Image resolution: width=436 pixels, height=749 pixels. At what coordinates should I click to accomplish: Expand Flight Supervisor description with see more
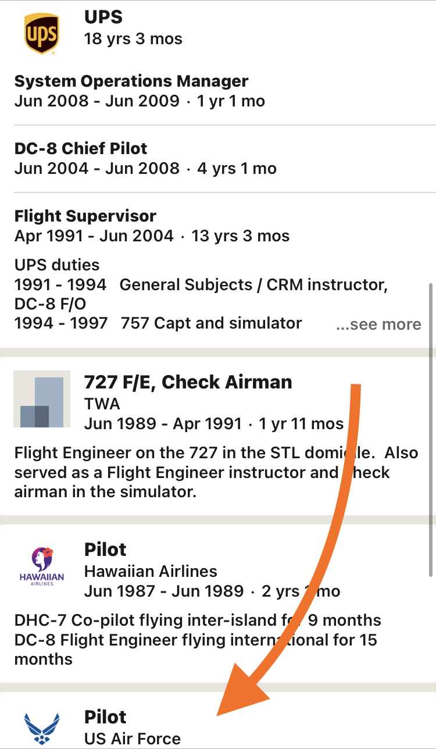coord(378,324)
